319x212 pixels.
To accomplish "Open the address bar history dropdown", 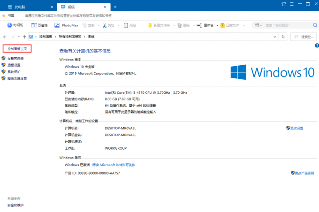I will click(274, 37).
